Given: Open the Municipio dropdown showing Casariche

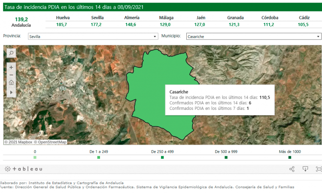Looking at the screenshot, I should pos(254,37).
